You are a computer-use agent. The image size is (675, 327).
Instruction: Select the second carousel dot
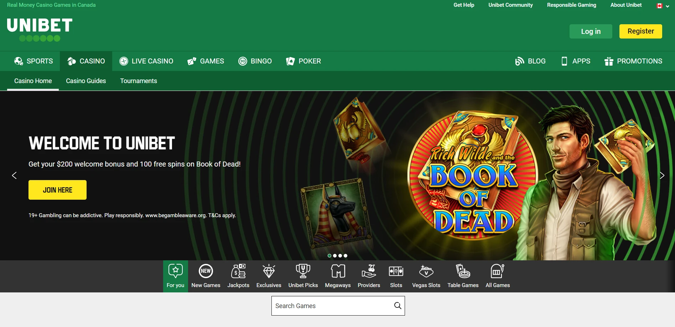coord(335,256)
